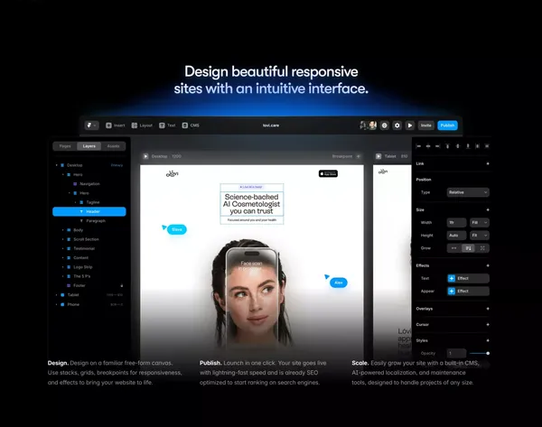
Task: Click the App Store badge on canvas
Action: pyautogui.click(x=328, y=173)
